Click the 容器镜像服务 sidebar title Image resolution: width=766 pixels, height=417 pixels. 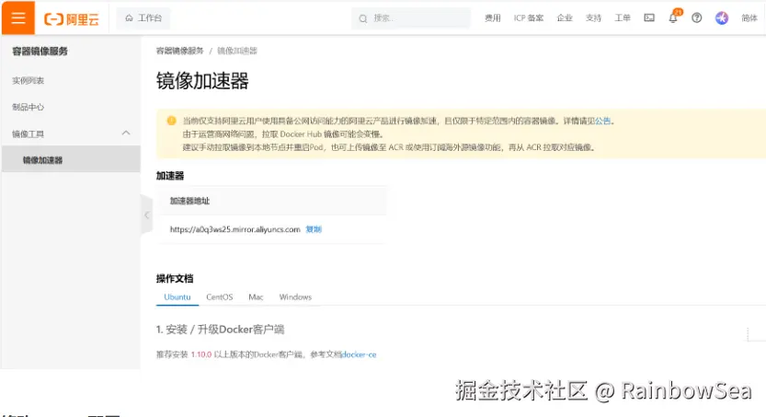point(40,52)
